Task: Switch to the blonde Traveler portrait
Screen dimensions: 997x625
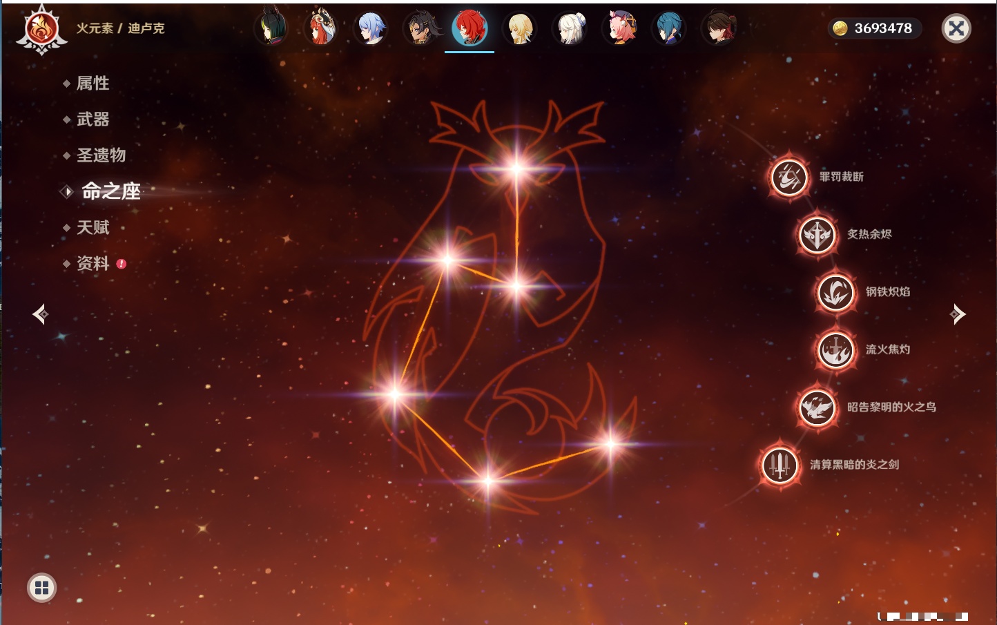Action: pos(520,28)
